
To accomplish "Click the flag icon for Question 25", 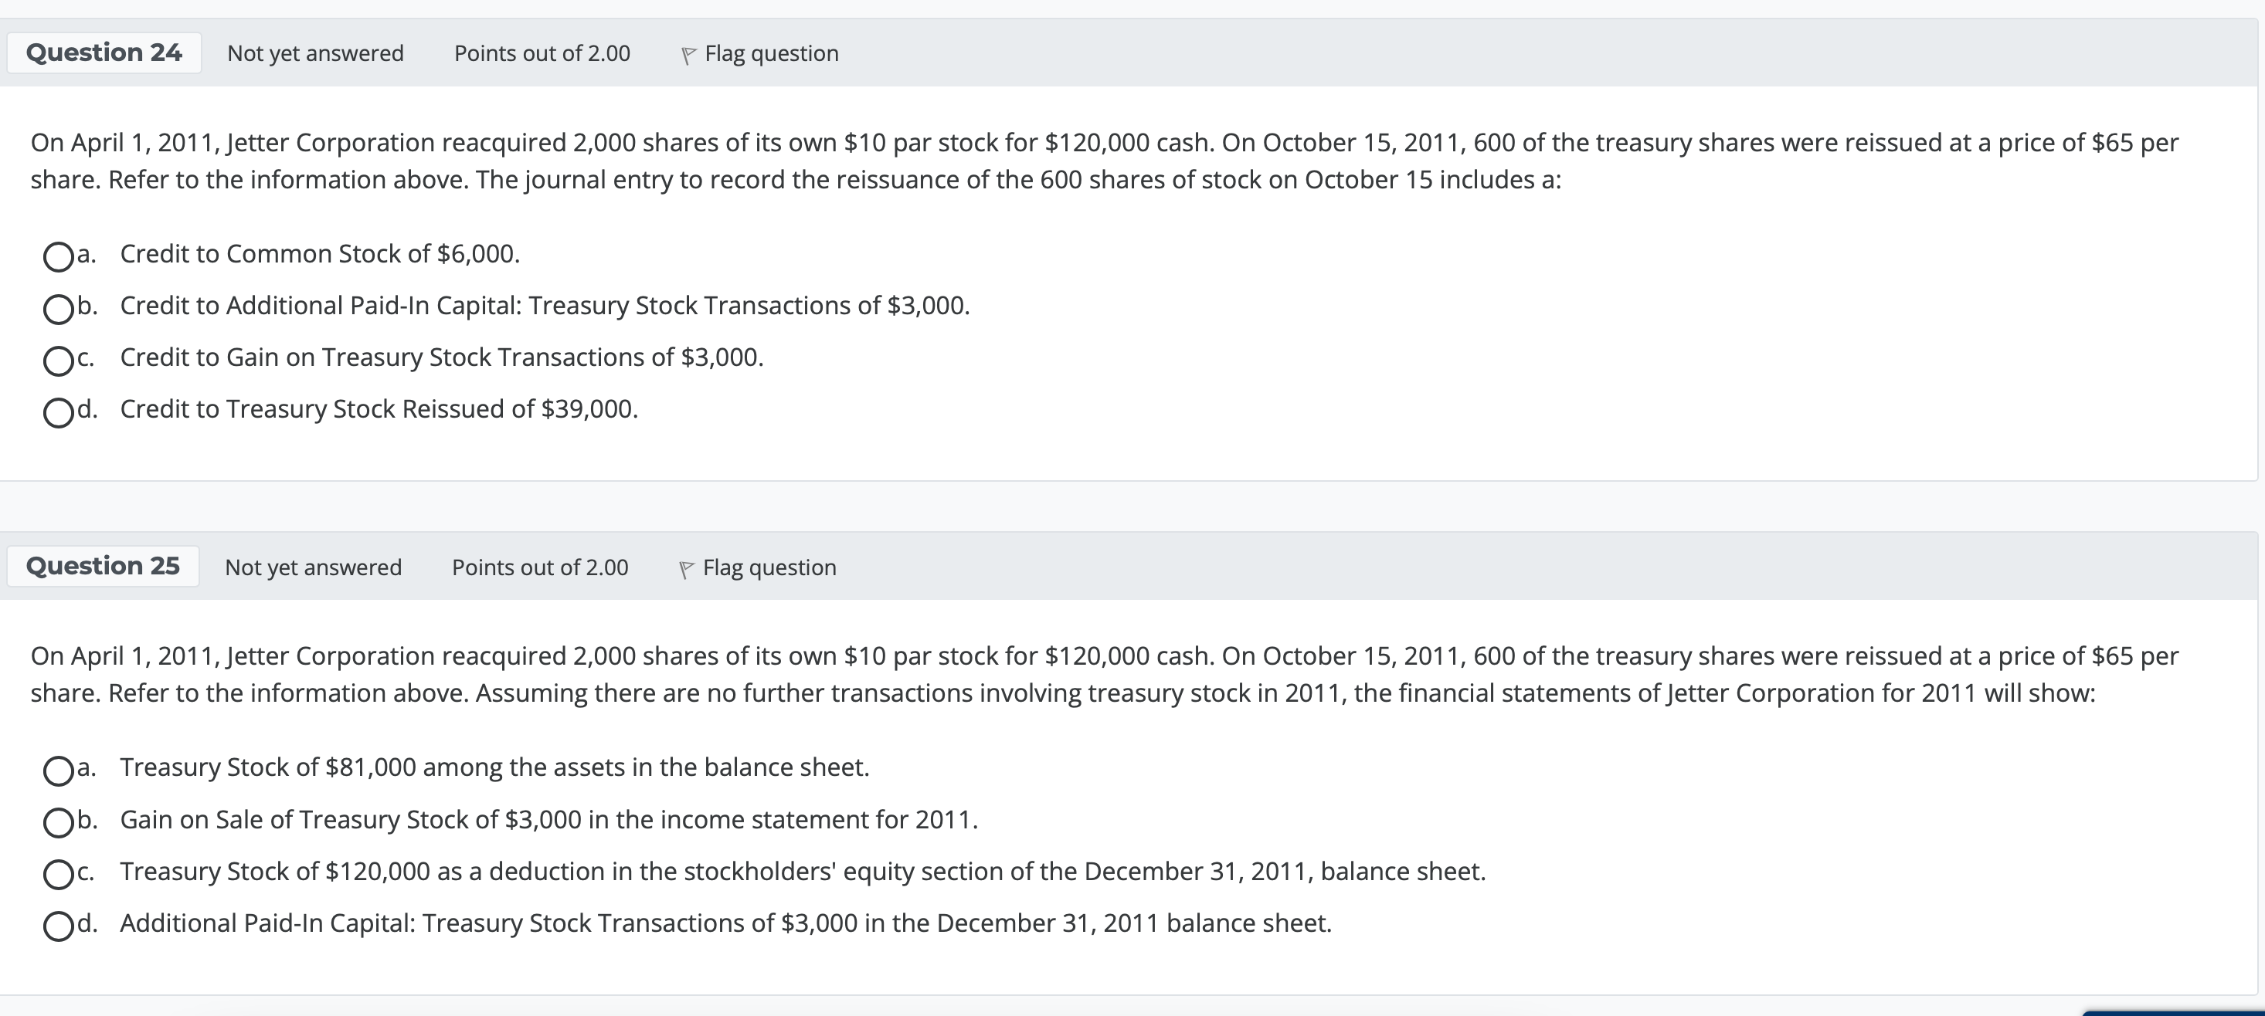I will [687, 570].
